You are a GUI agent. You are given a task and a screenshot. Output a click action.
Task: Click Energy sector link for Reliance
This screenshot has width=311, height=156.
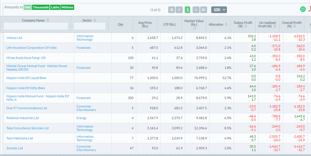click(81, 118)
